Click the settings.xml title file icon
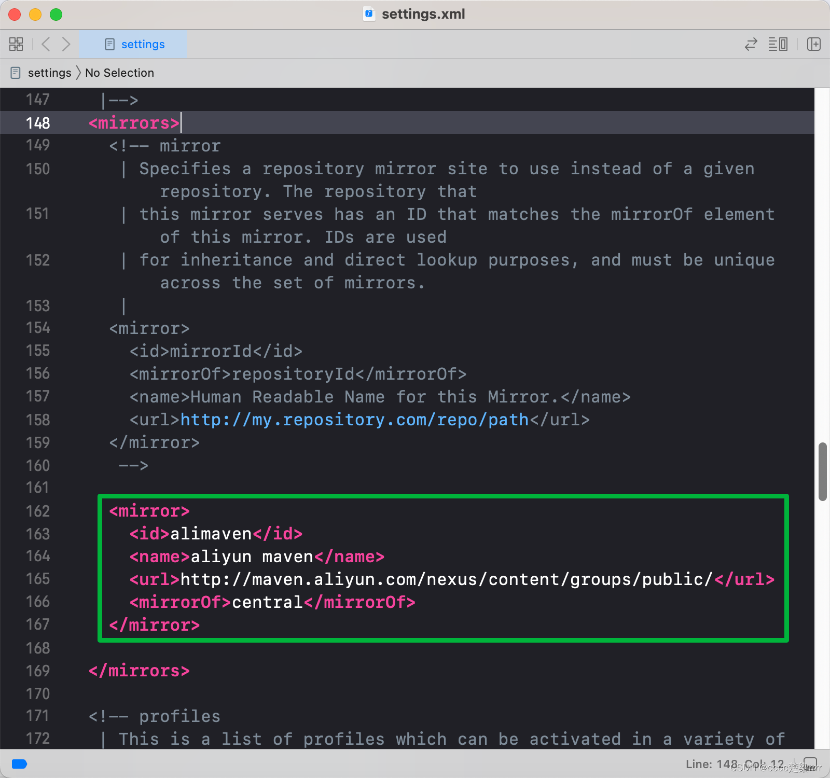The height and width of the screenshot is (778, 830). pyautogui.click(x=369, y=14)
